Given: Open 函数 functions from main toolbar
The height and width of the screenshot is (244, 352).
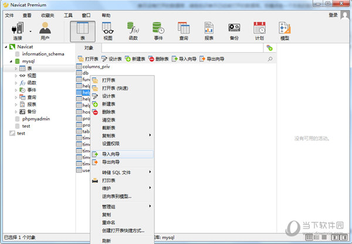Looking at the screenshot, I should (x=133, y=31).
